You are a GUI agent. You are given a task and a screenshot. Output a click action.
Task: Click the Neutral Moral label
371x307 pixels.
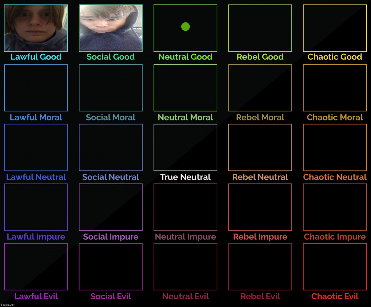pos(185,117)
